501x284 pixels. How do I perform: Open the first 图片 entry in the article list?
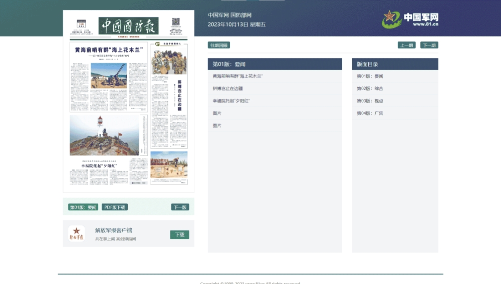pyautogui.click(x=217, y=113)
